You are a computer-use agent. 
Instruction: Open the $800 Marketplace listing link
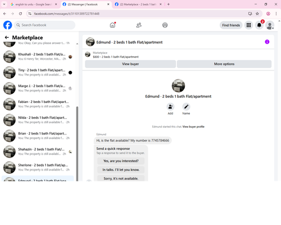(116, 57)
